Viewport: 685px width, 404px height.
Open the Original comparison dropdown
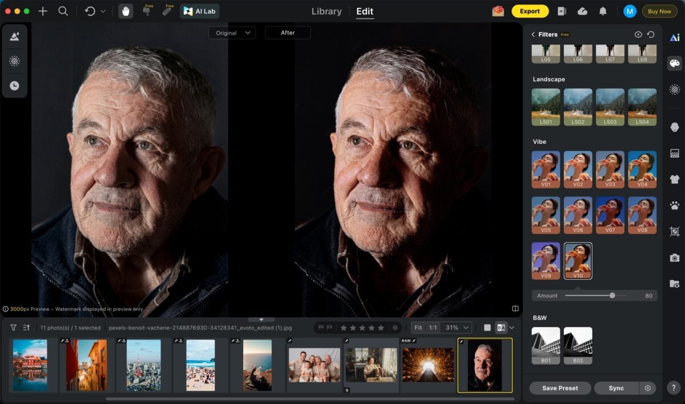click(231, 33)
